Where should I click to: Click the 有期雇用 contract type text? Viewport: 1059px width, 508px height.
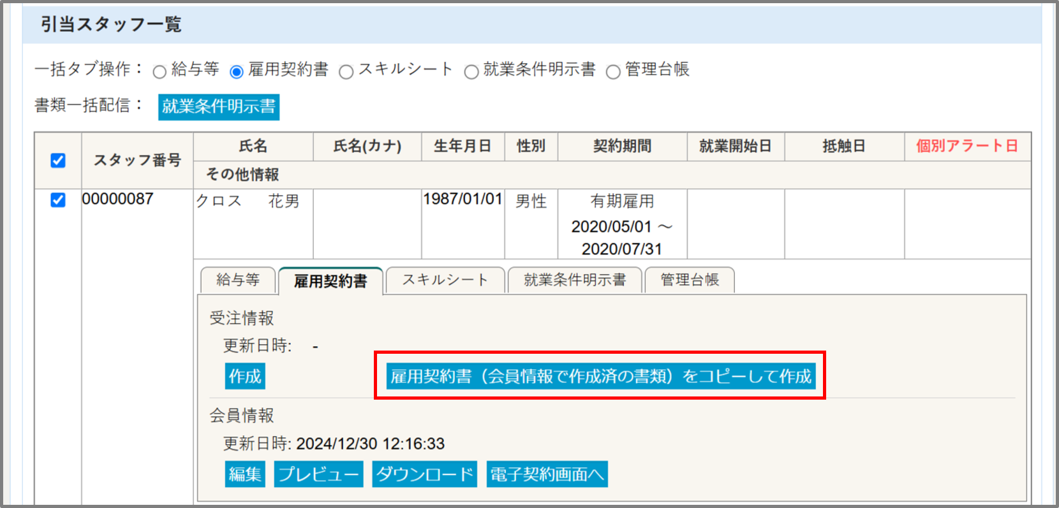[623, 201]
